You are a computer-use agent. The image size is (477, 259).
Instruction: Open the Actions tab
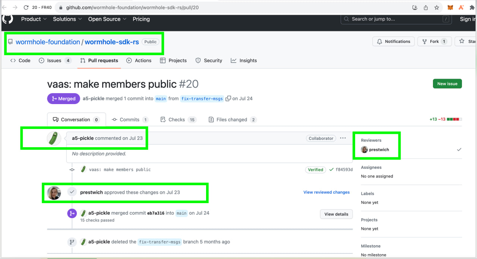pos(139,60)
